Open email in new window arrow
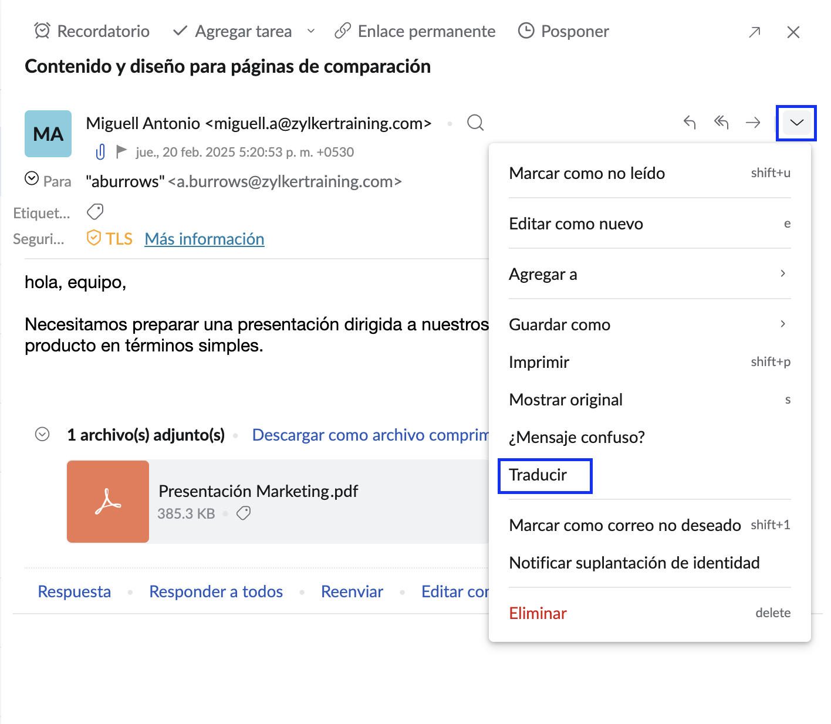The image size is (831, 724). [755, 32]
